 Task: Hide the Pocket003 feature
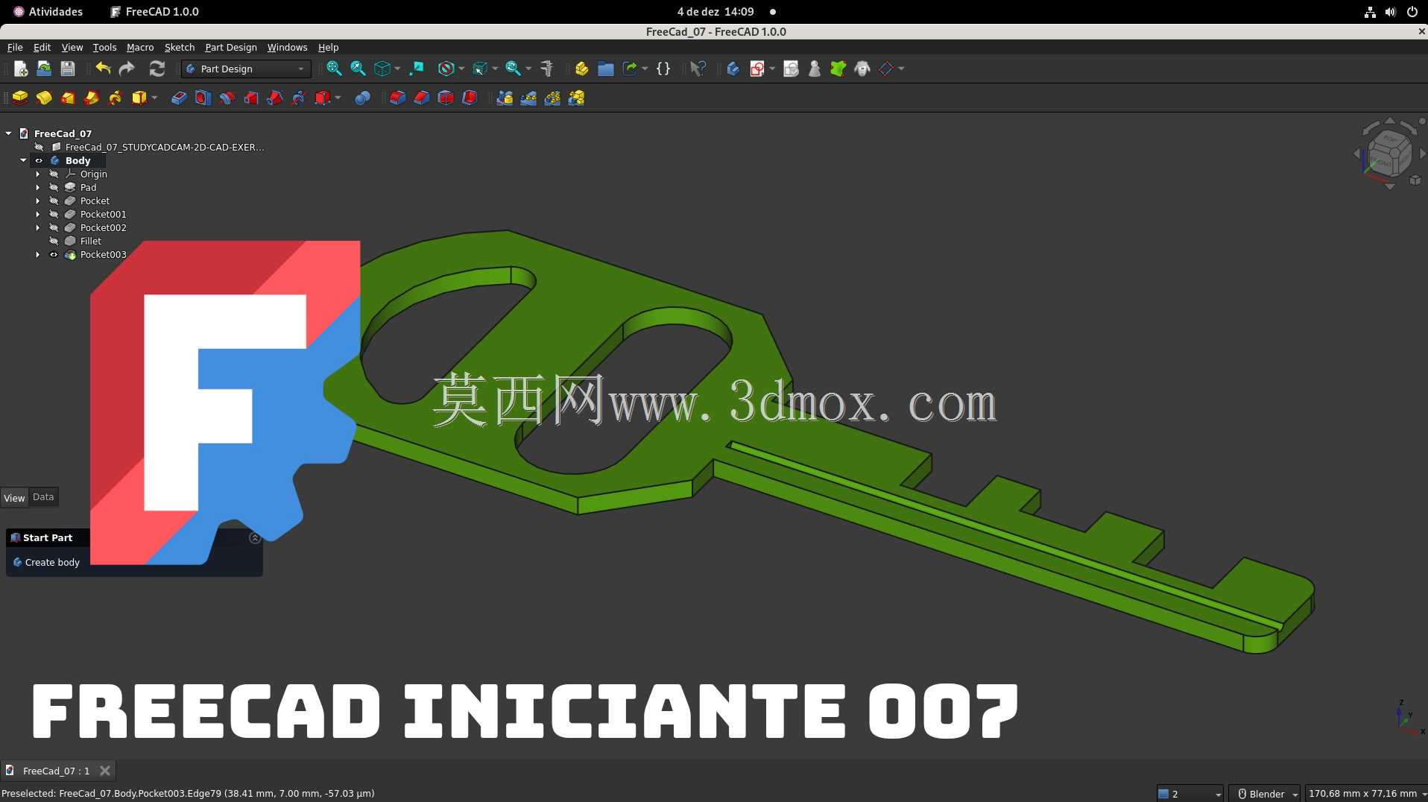(54, 254)
